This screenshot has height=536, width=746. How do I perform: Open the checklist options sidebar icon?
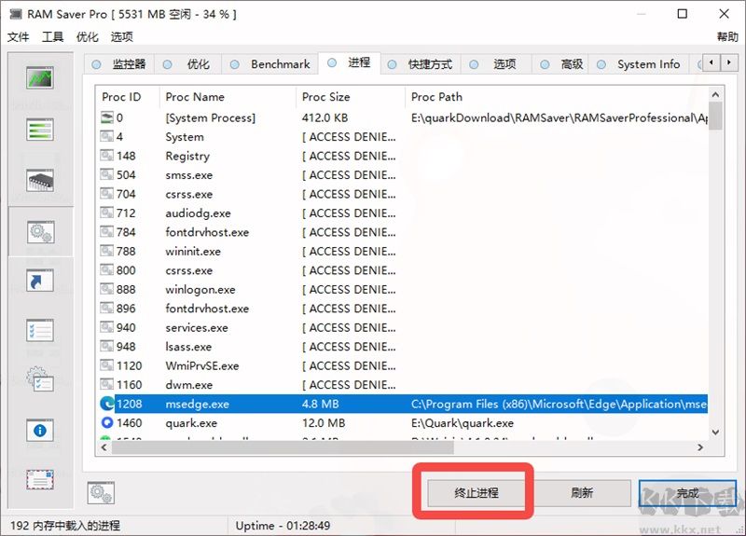click(40, 331)
